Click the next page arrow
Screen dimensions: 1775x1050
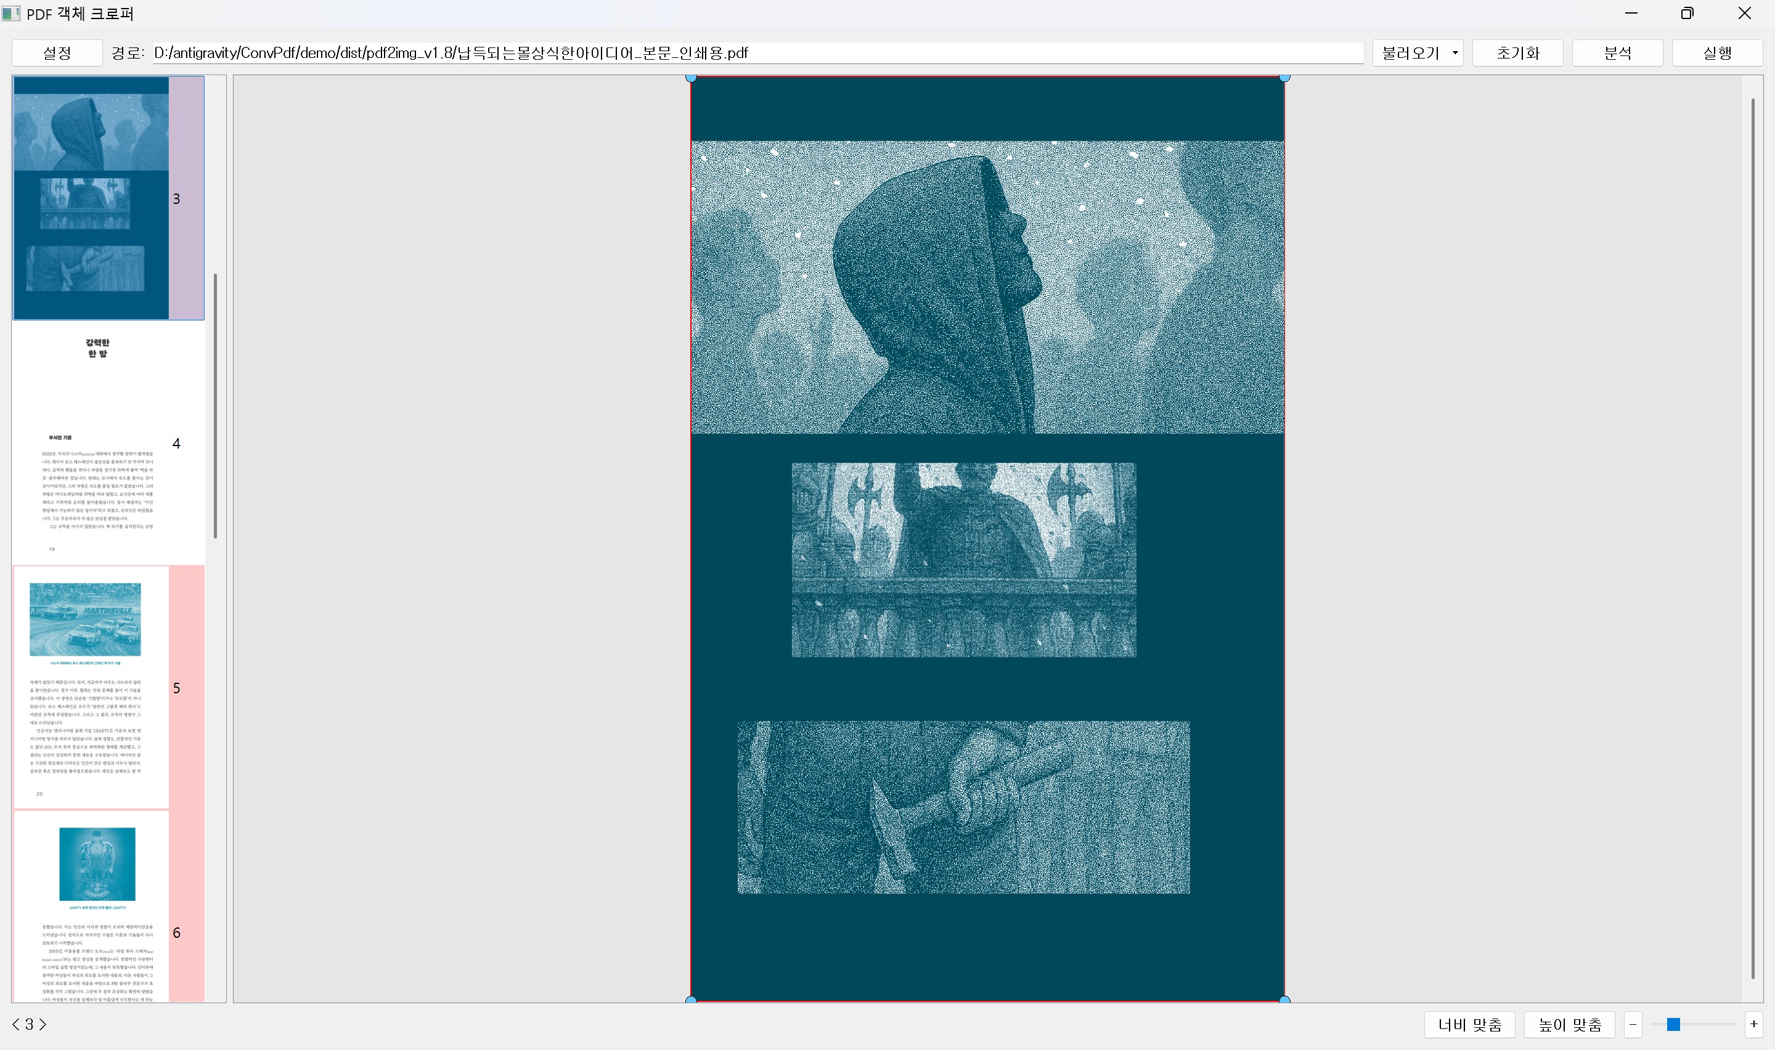tap(43, 1024)
